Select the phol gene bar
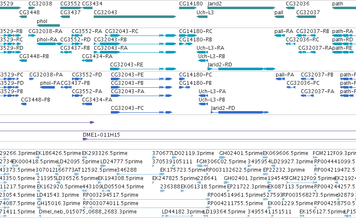Image resolution: width=356 pixels, height=218 pixels. [x=49, y=25]
